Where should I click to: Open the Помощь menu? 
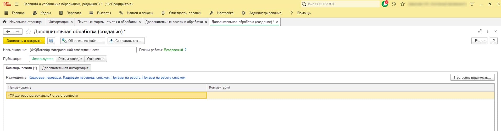point(300,13)
